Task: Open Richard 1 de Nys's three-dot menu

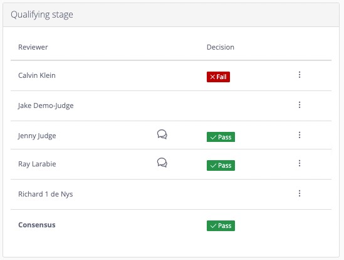Action: pyautogui.click(x=300, y=193)
